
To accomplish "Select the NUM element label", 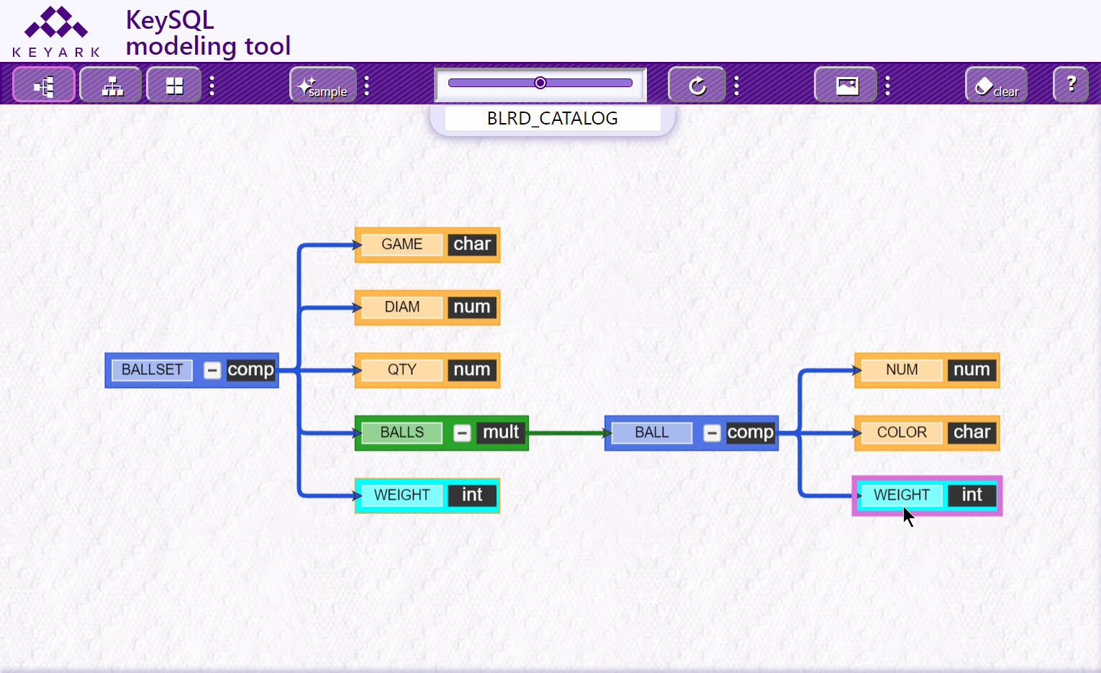I will click(902, 370).
